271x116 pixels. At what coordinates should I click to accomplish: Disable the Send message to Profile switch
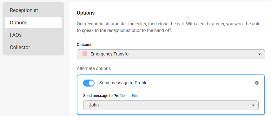pos(89,83)
